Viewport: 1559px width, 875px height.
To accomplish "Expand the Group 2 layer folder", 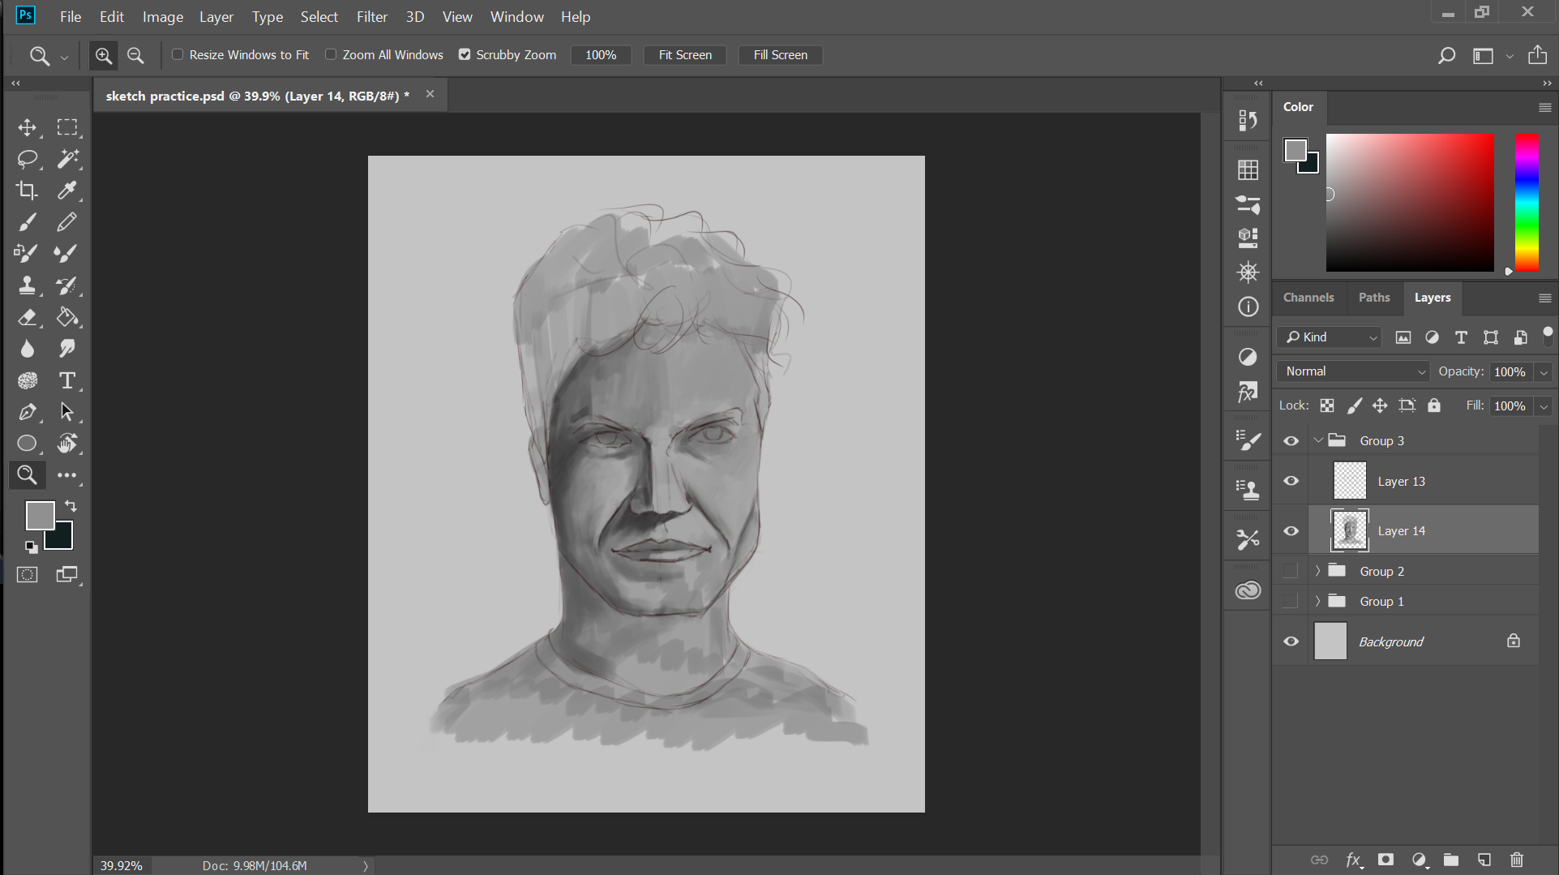I will [1317, 571].
